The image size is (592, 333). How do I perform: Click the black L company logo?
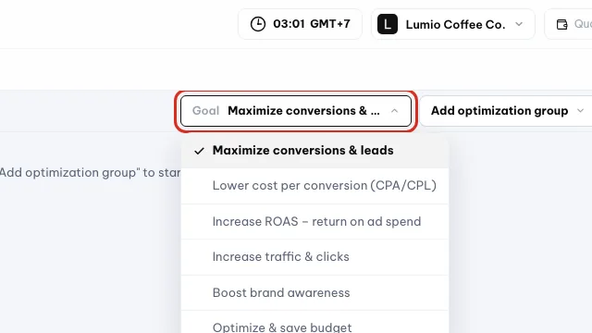pos(388,24)
